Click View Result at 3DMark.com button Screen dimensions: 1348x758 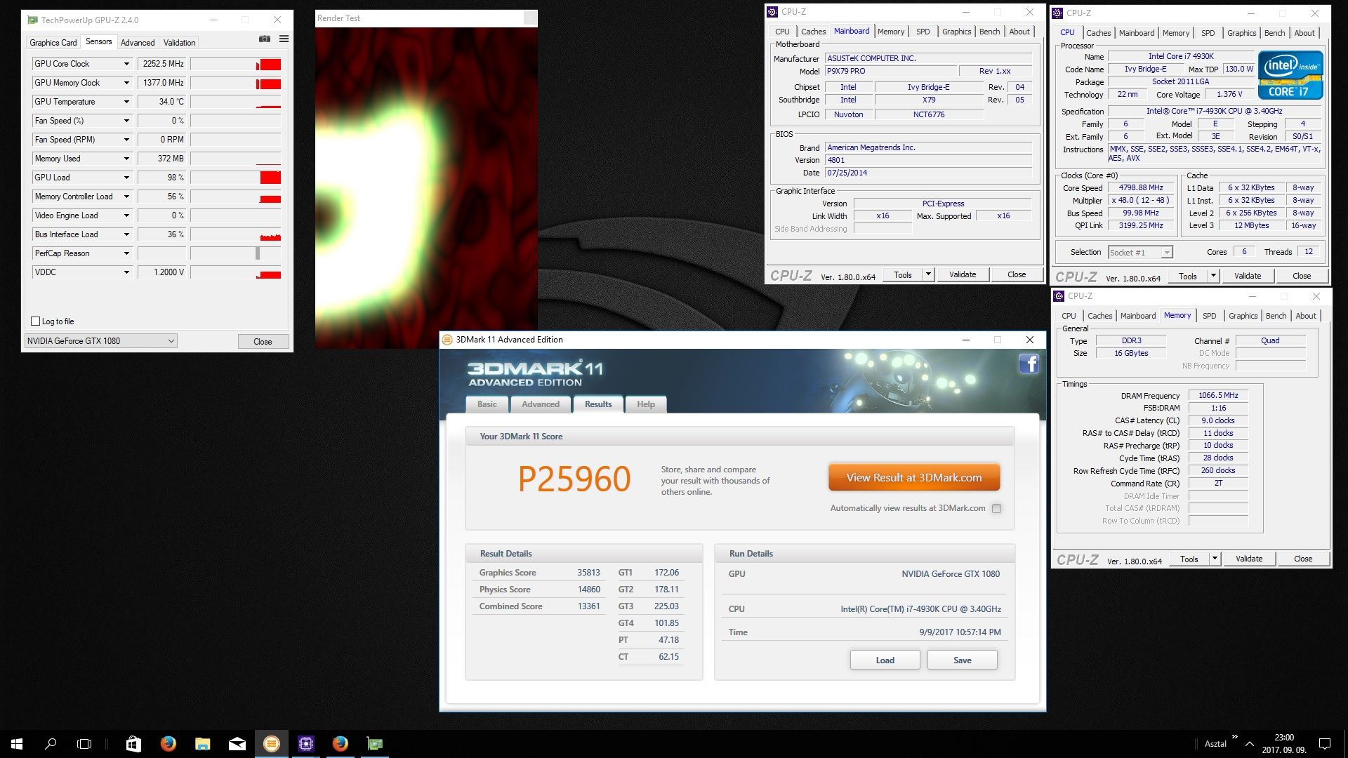pos(913,478)
